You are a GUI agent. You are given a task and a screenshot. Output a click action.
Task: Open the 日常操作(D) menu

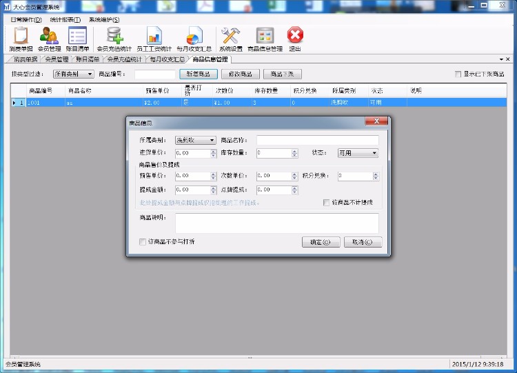coord(26,20)
